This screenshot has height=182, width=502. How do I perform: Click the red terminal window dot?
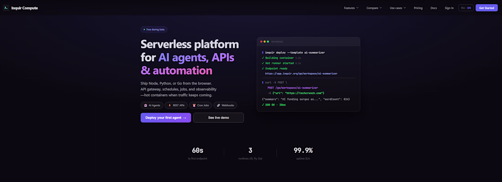click(x=261, y=41)
